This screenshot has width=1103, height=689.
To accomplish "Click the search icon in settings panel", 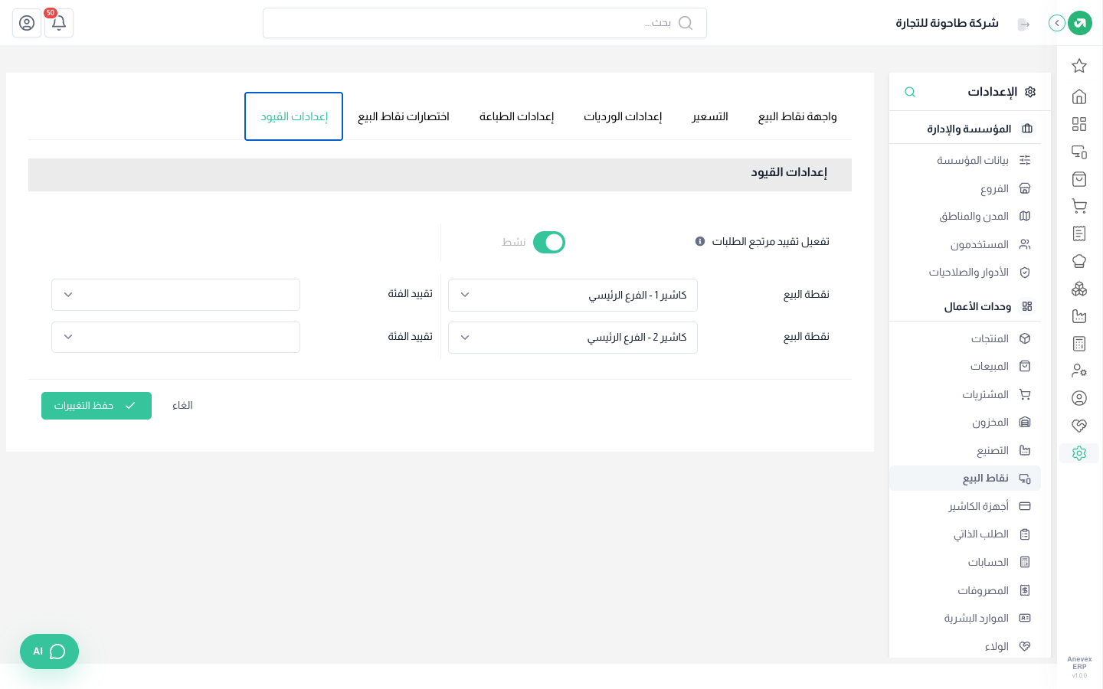I will pos(910,92).
